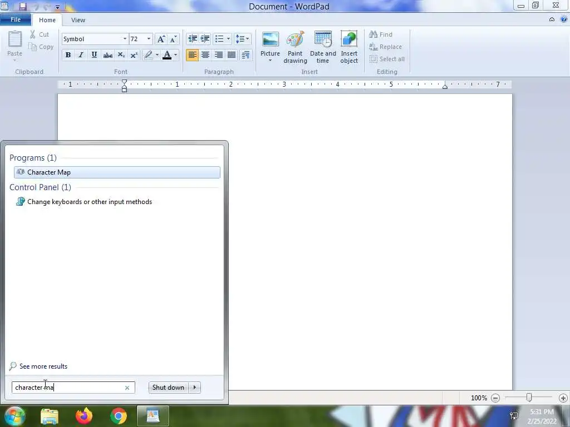
Task: Click the Insert object icon
Action: (349, 39)
